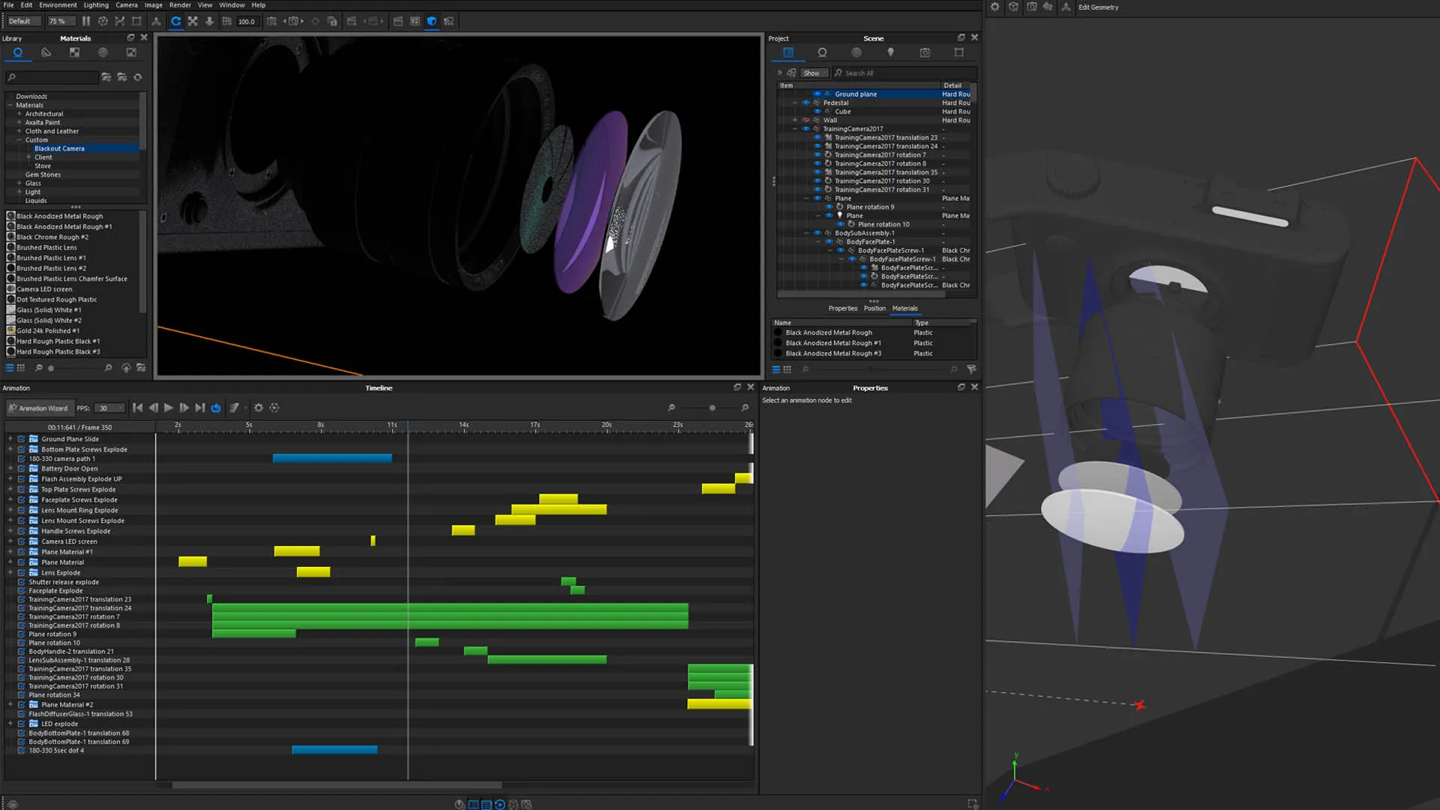Expand the Glass materials folder
1440x810 pixels.
19,183
